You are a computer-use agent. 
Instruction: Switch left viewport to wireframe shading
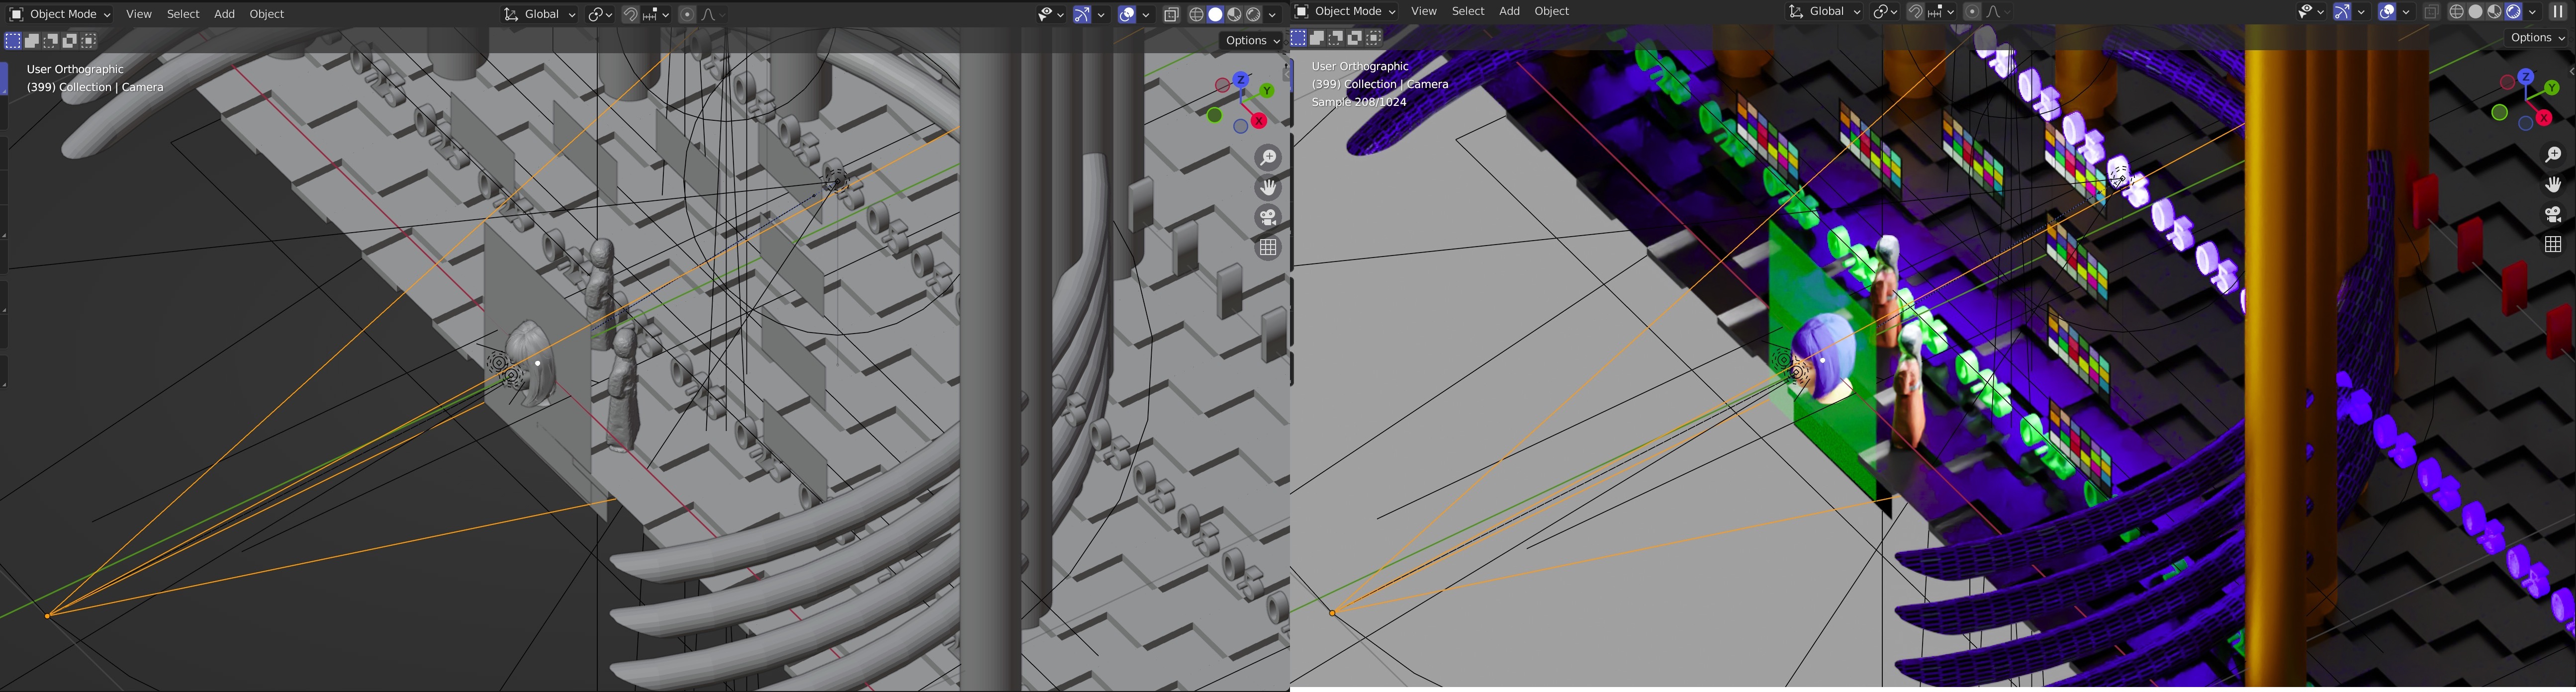pos(1197,14)
